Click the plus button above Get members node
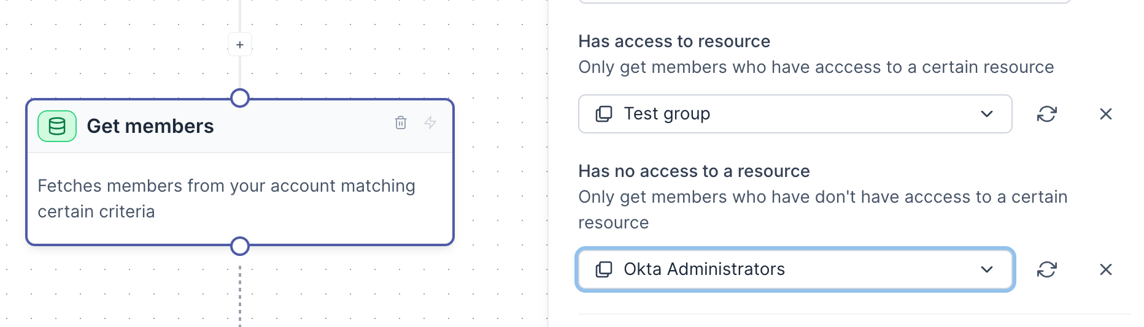The height and width of the screenshot is (327, 1144). [x=240, y=45]
